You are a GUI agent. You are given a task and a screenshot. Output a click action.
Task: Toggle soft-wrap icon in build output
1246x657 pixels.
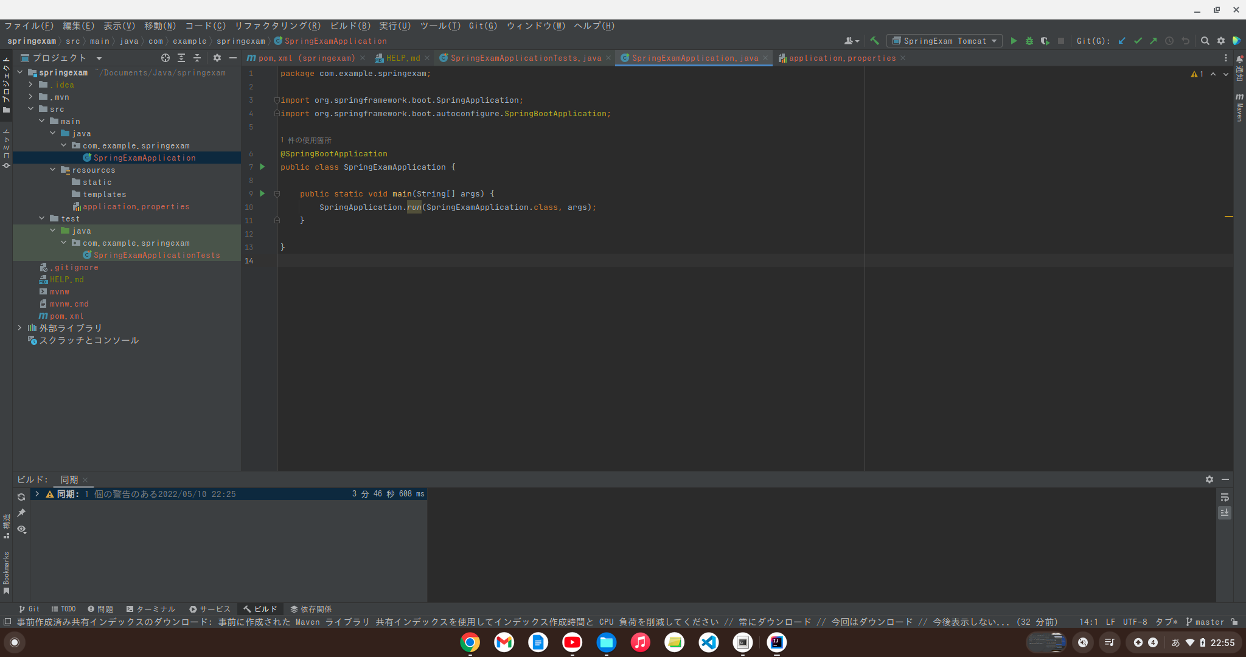[x=1225, y=497]
